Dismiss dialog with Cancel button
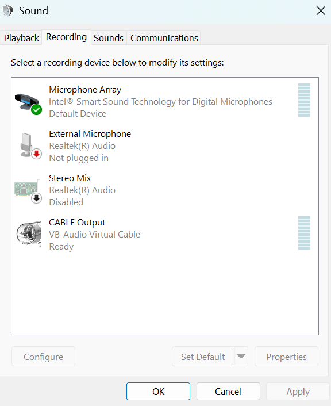331x406 pixels. click(228, 392)
